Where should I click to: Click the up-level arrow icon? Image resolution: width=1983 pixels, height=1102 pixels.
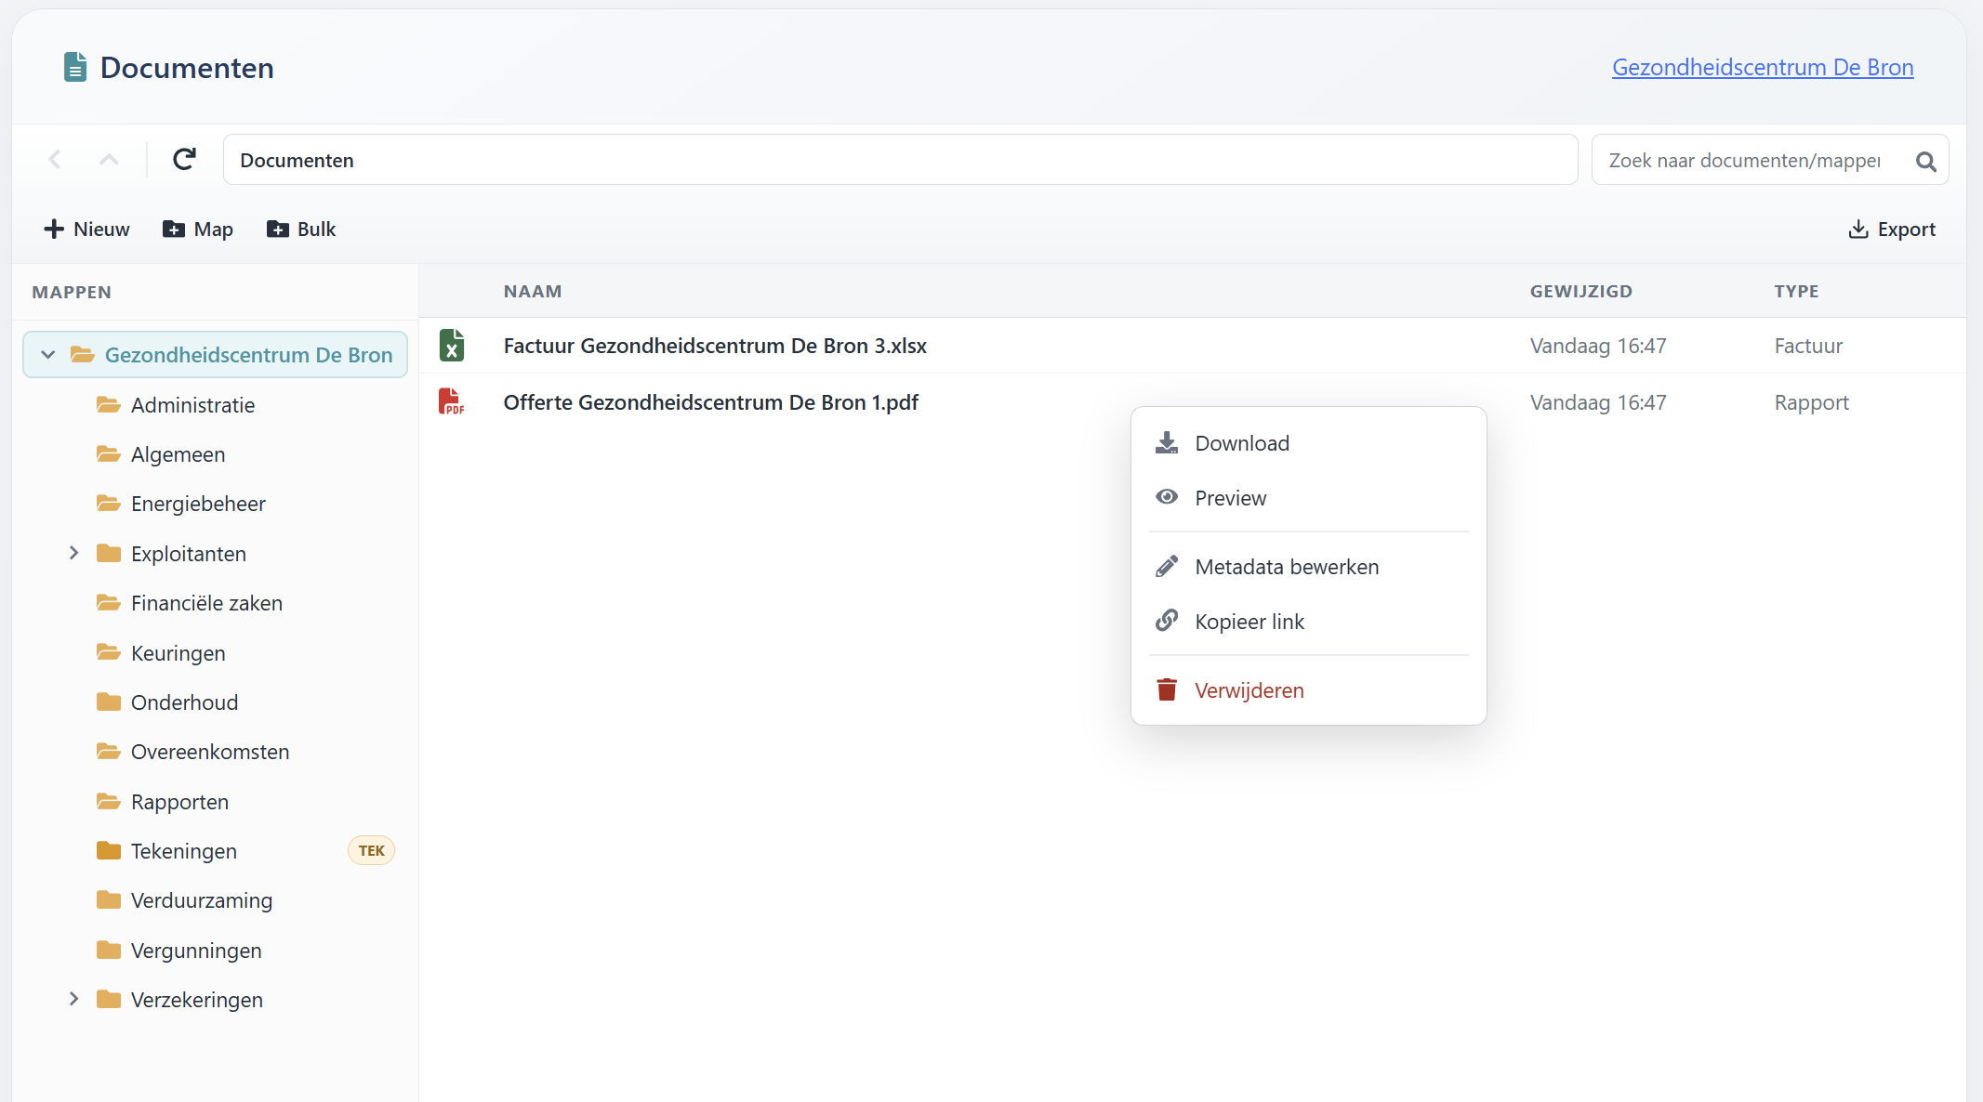109,160
